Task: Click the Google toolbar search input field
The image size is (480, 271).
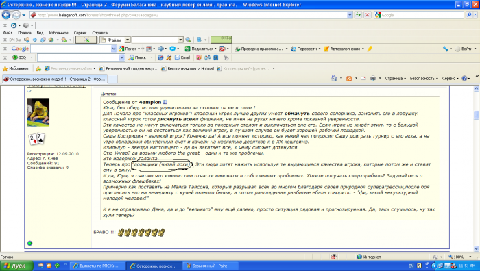Action: 71,49
